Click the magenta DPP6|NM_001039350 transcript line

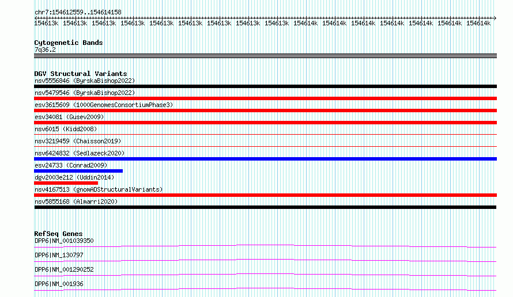265,246
